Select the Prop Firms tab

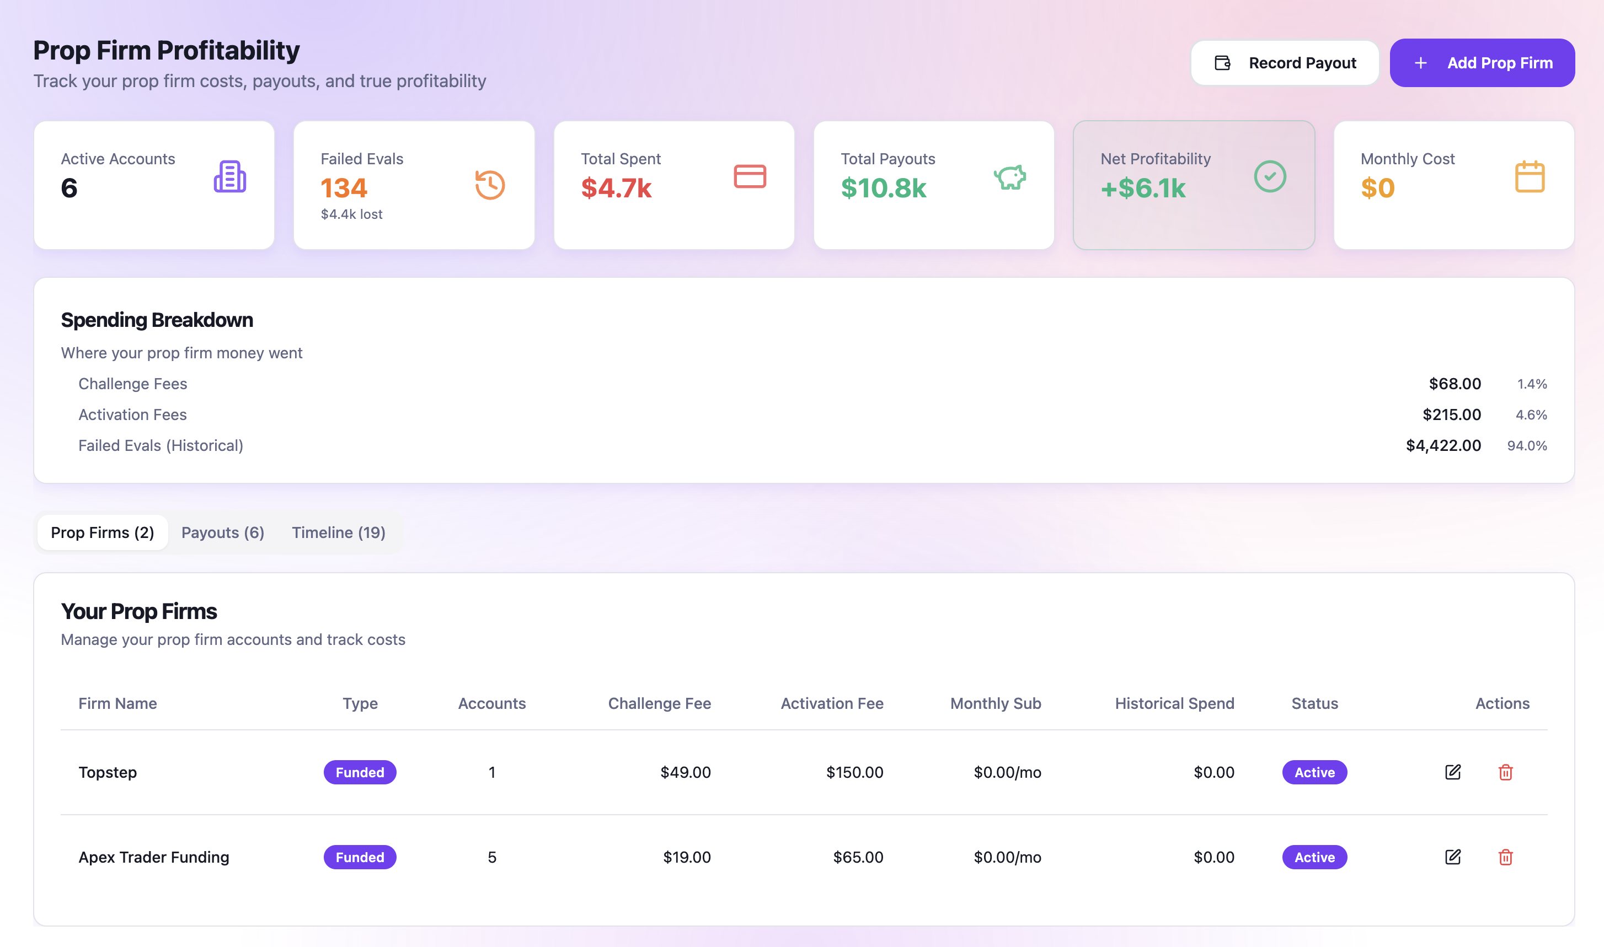[102, 531]
